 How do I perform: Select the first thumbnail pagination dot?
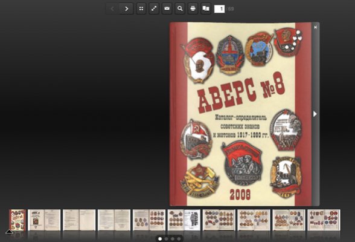pos(160,239)
